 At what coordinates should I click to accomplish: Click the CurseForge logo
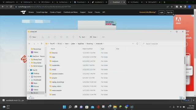pyautogui.click(x=23, y=12)
